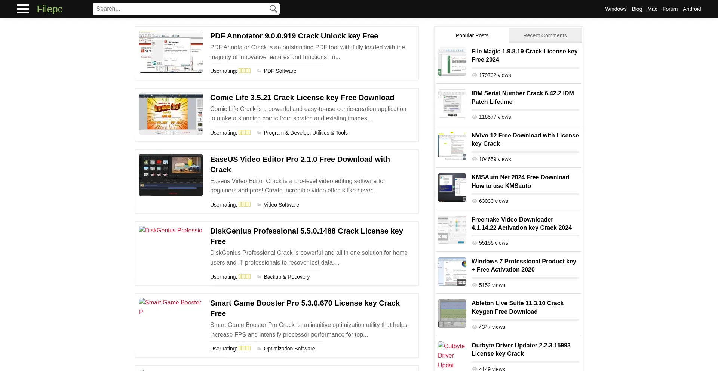Open Windows 7 Professional Product key post
The image size is (718, 371).
click(524, 265)
